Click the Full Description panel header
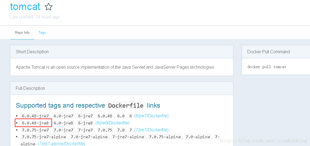 click(122, 88)
